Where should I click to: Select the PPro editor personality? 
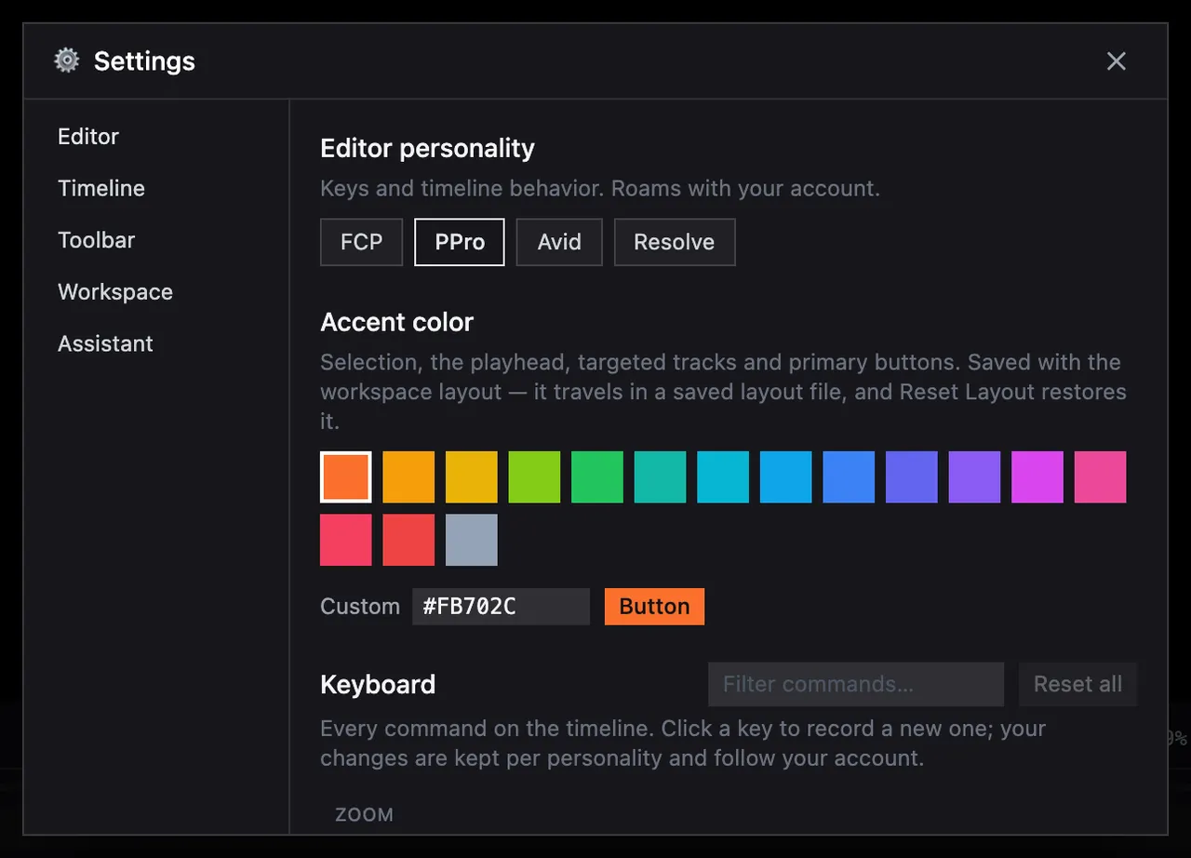(460, 242)
